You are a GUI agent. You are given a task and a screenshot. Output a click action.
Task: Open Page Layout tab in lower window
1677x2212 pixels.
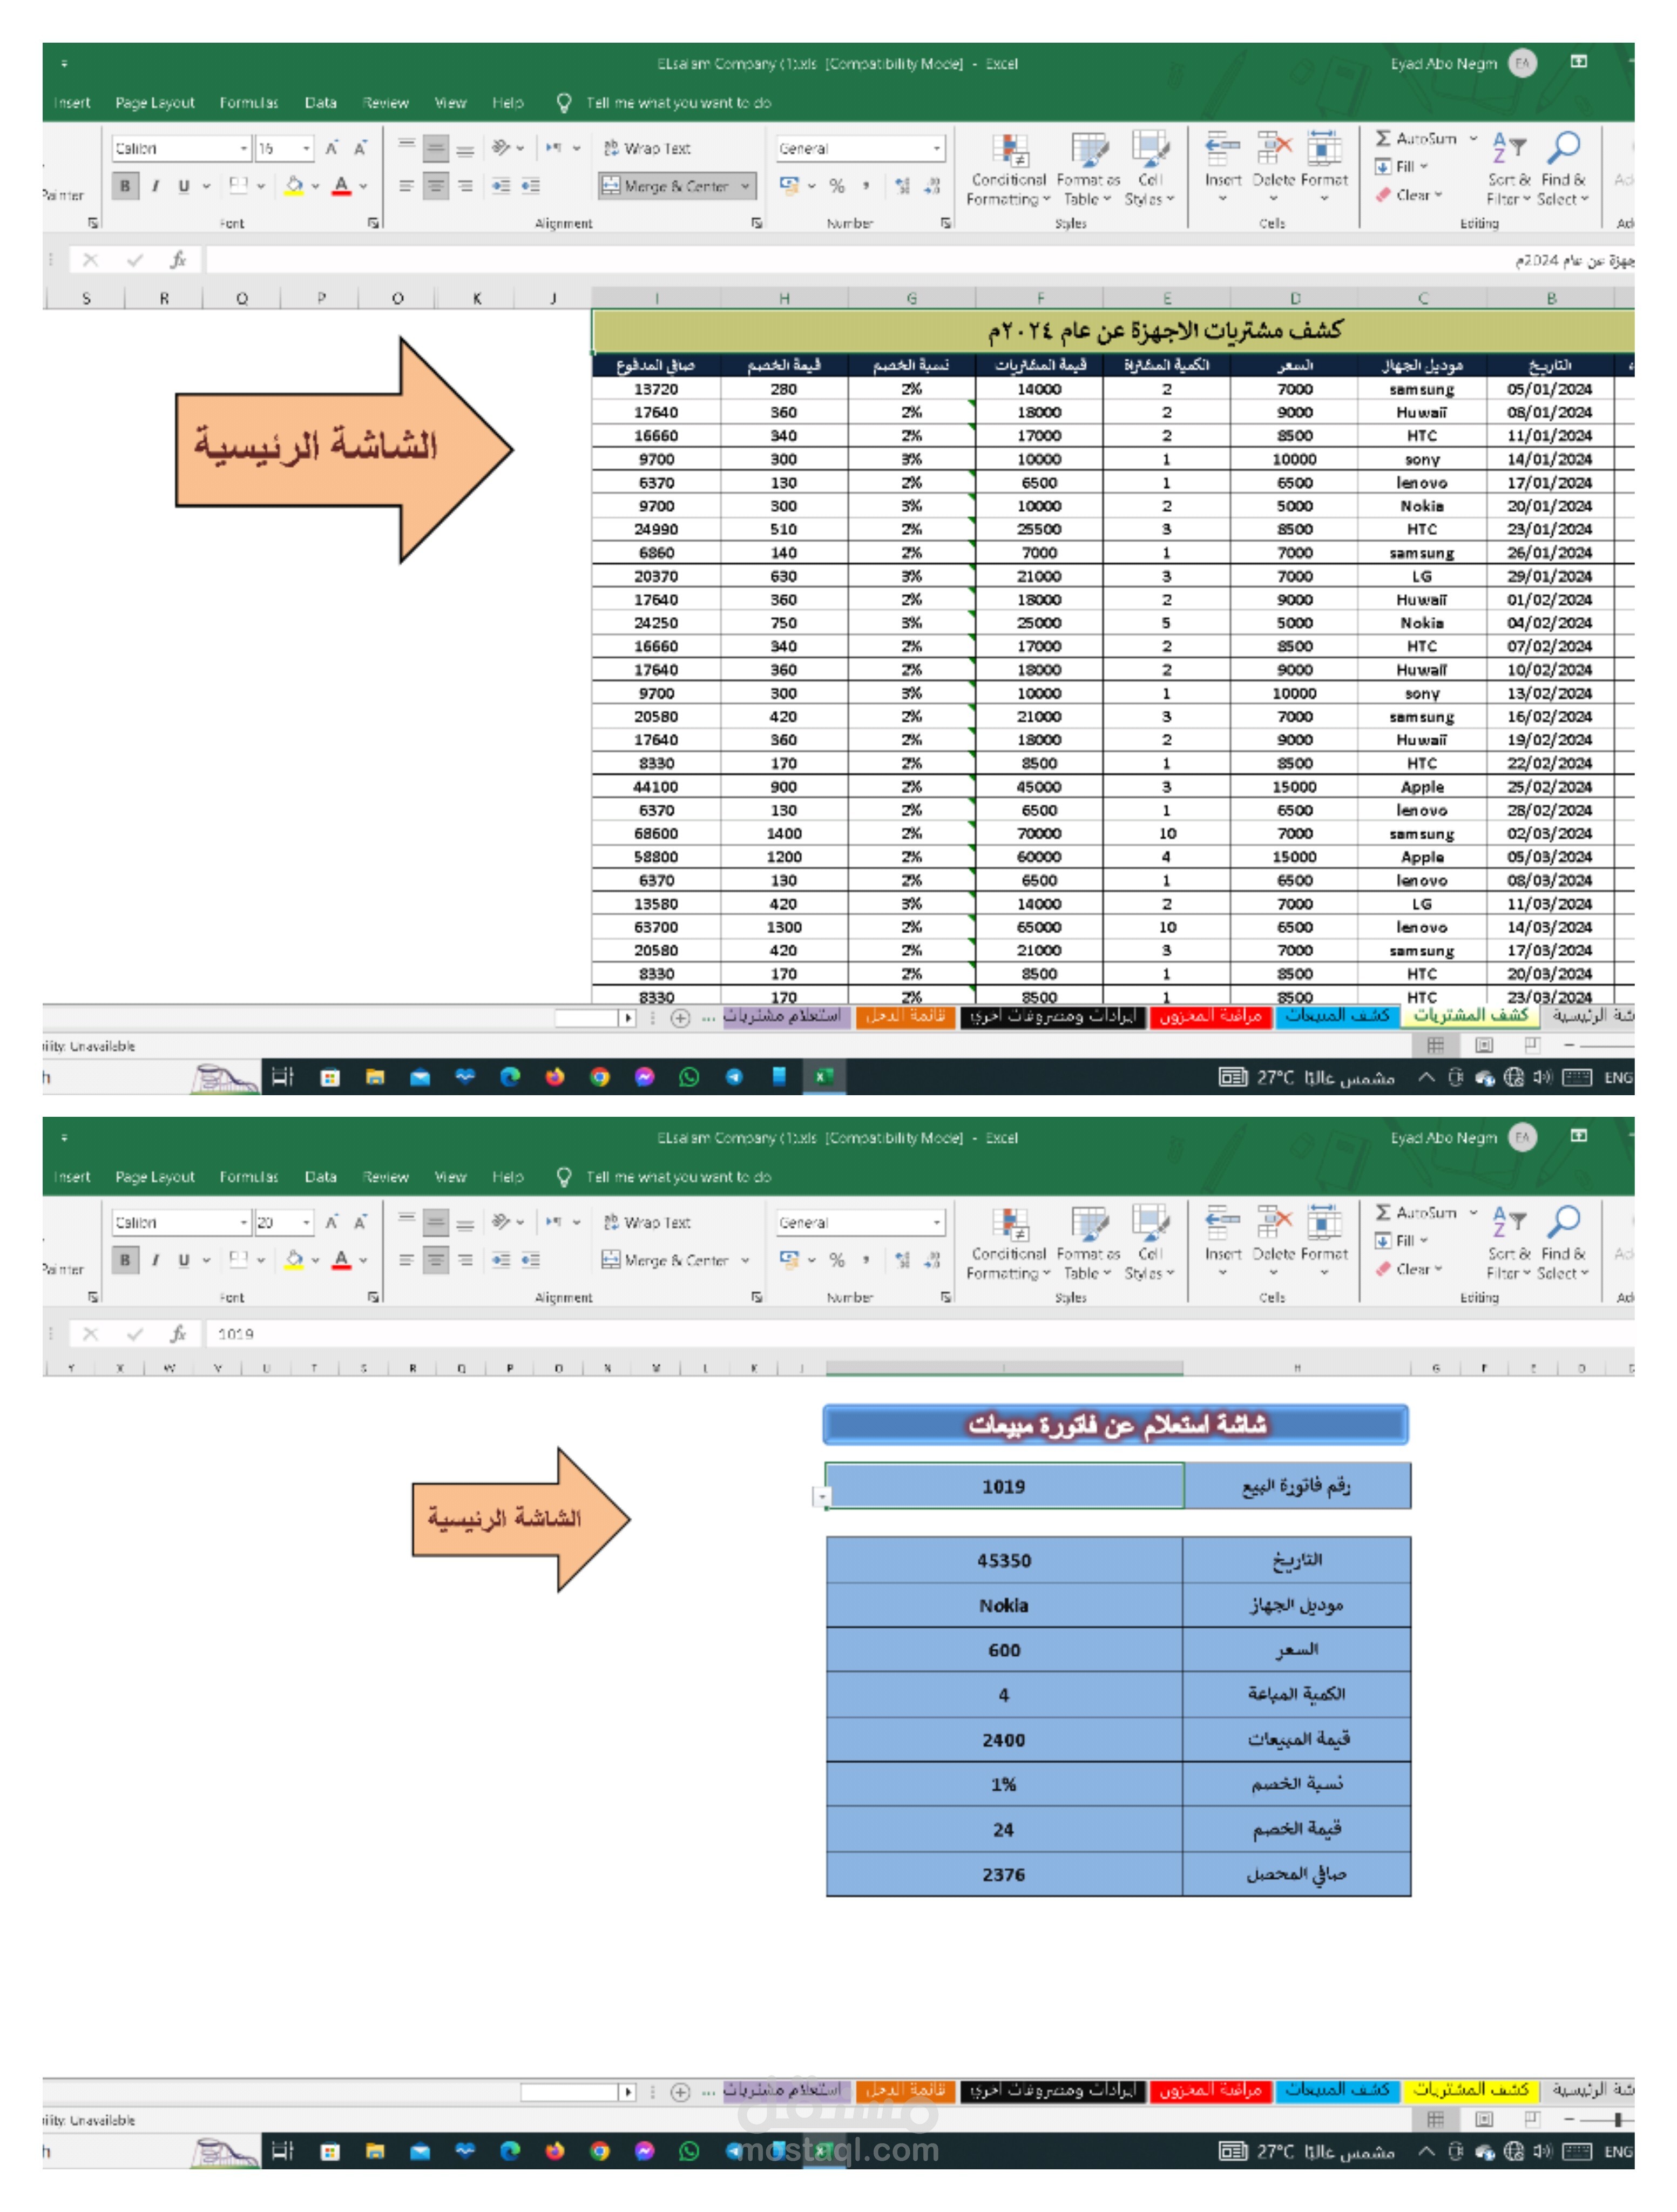pyautogui.click(x=155, y=1177)
